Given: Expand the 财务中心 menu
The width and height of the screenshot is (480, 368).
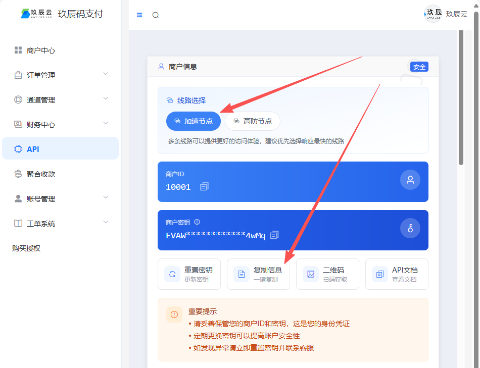Looking at the screenshot, I should tap(61, 125).
